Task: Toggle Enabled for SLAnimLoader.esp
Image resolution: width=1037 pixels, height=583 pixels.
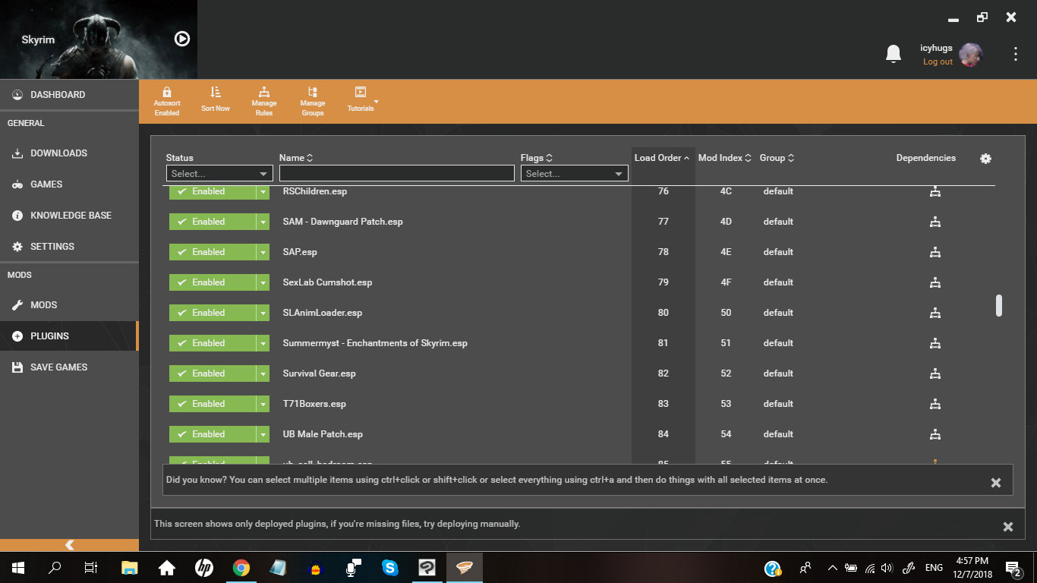Action: [213, 313]
